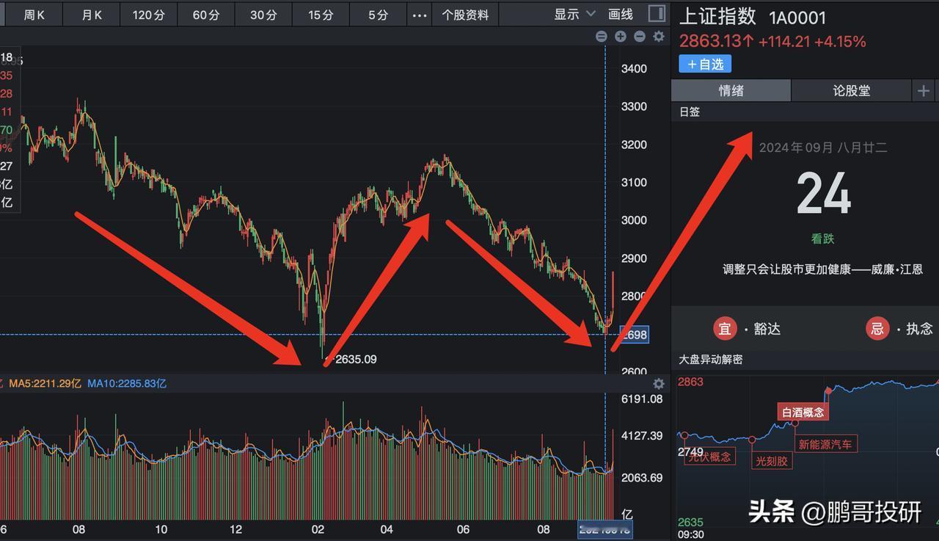Click the index price 2863.13

click(716, 42)
